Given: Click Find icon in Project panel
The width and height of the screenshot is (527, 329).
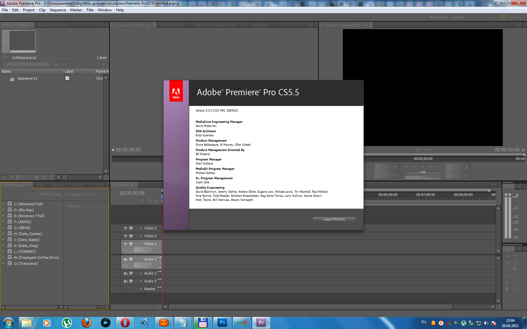Looking at the screenshot, I should coord(29,177).
